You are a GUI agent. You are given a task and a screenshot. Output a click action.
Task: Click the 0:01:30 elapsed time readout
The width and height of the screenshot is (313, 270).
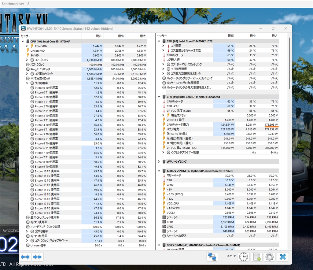pos(232,256)
